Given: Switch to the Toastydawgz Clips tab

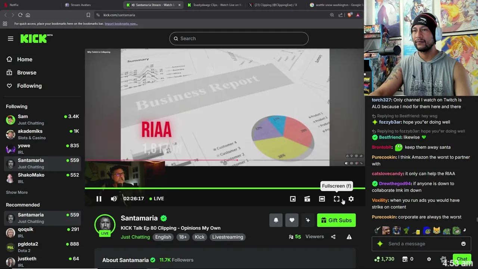Looking at the screenshot, I should pyautogui.click(x=214, y=5).
